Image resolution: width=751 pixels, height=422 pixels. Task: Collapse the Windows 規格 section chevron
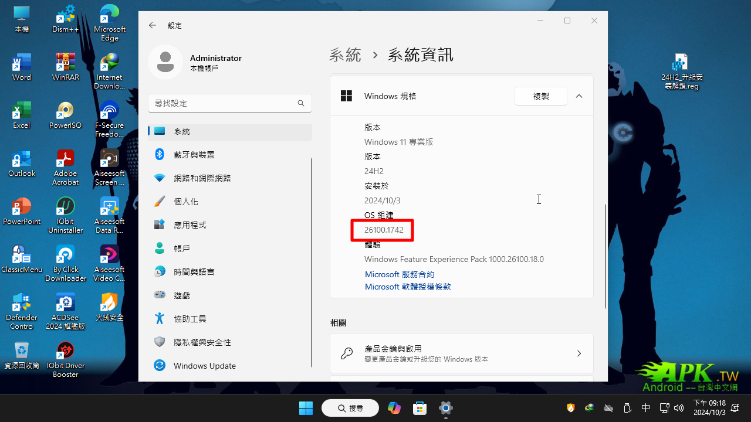click(579, 96)
